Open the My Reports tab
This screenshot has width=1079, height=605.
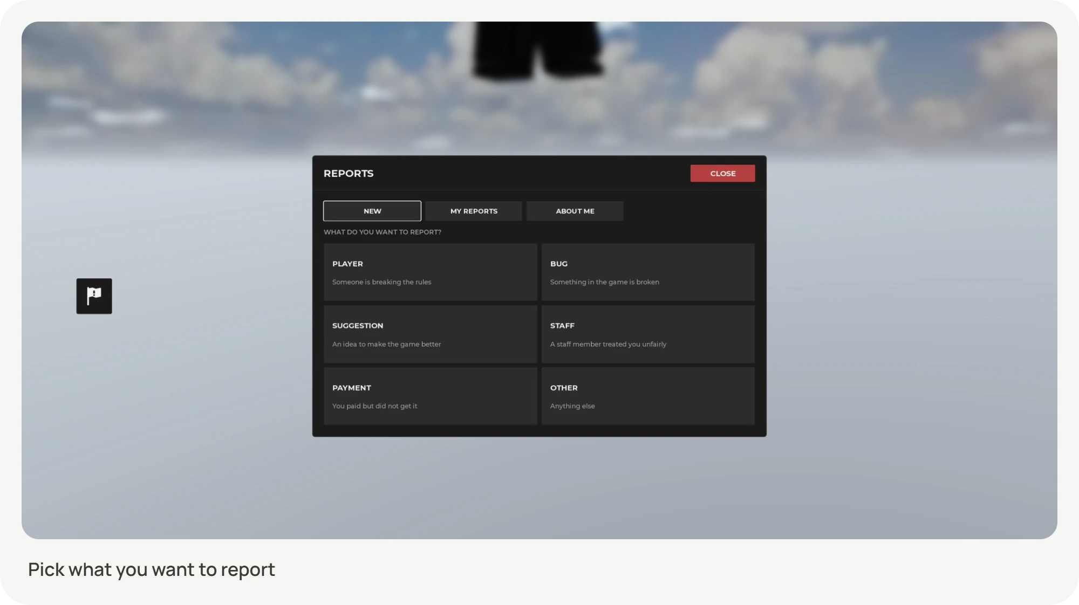point(474,211)
